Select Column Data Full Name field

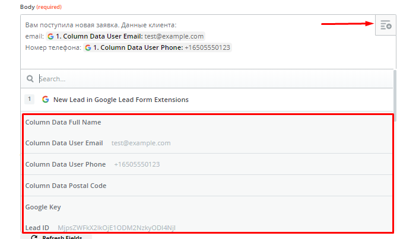tap(208, 122)
